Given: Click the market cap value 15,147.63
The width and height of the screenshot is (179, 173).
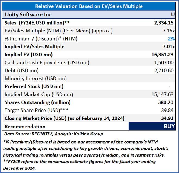Looking at the screenshot, I should (x=162, y=95).
